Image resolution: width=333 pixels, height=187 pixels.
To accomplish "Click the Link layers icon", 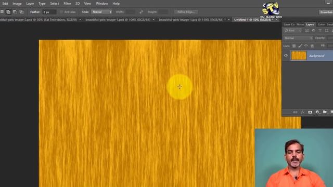I will tap(295, 112).
